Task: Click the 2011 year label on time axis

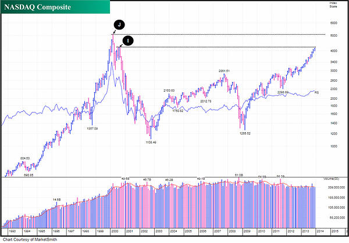Action: click(x=276, y=231)
